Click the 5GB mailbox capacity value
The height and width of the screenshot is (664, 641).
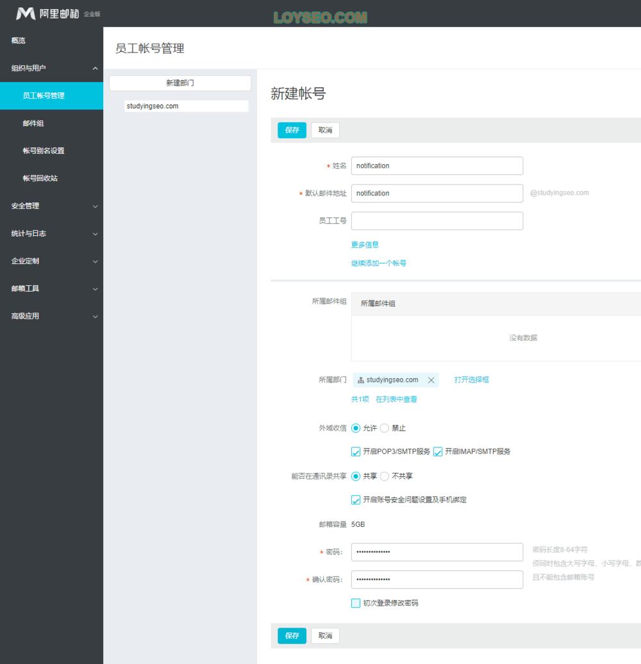(x=358, y=524)
